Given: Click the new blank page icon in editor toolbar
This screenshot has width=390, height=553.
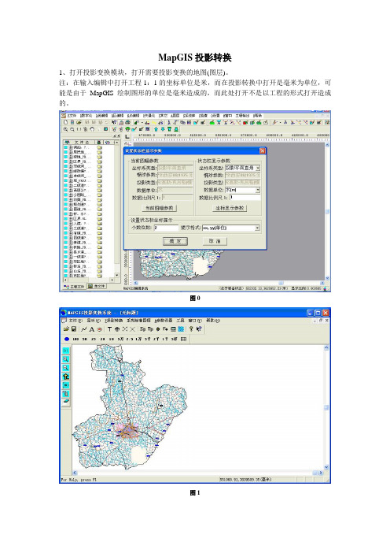Looking at the screenshot, I should (65, 122).
